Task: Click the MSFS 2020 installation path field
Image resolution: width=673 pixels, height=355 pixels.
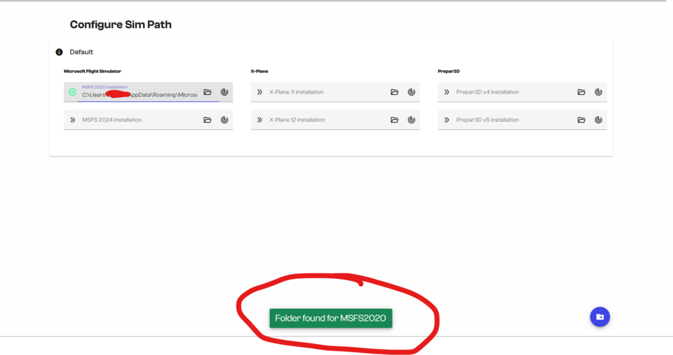Action: pyautogui.click(x=139, y=95)
